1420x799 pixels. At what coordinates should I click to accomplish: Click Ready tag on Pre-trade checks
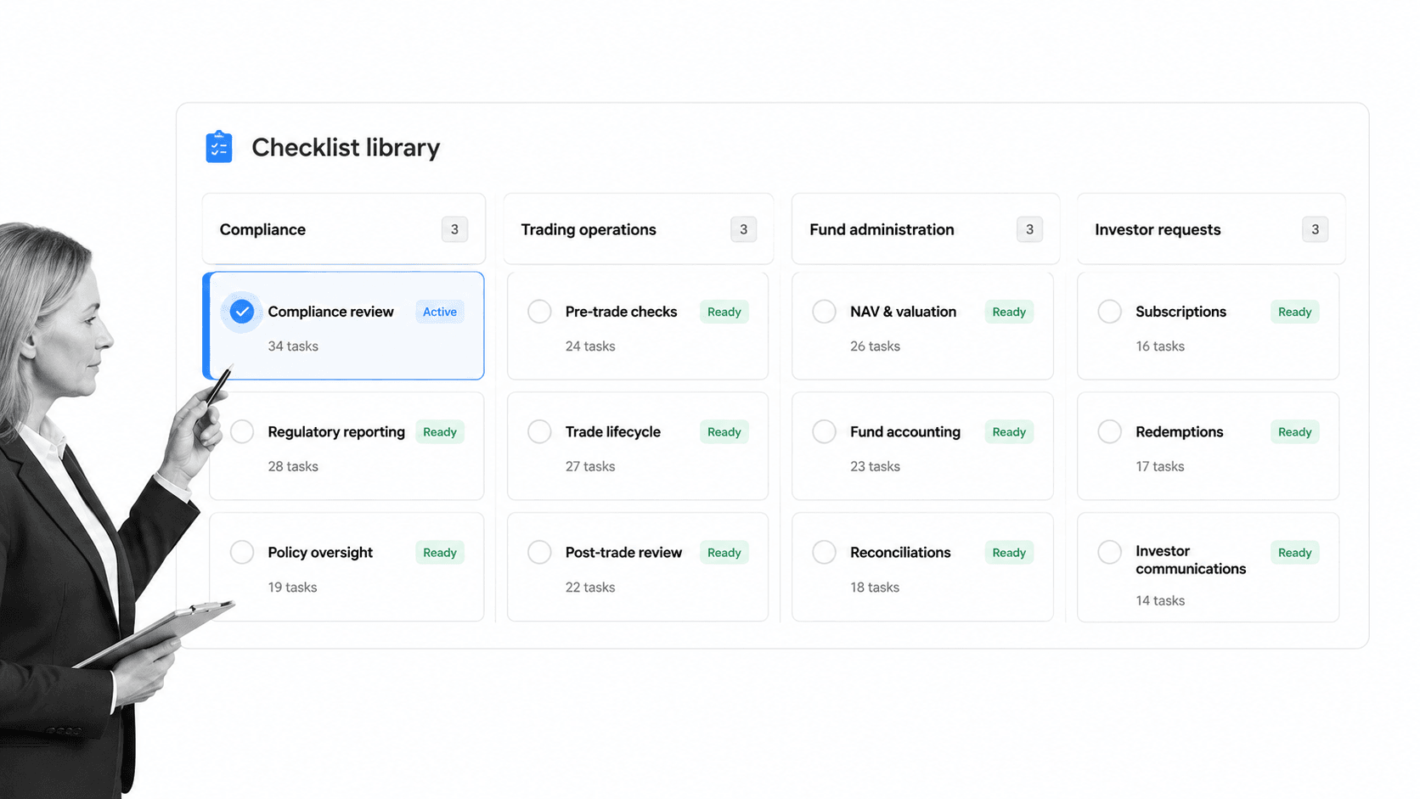(724, 312)
